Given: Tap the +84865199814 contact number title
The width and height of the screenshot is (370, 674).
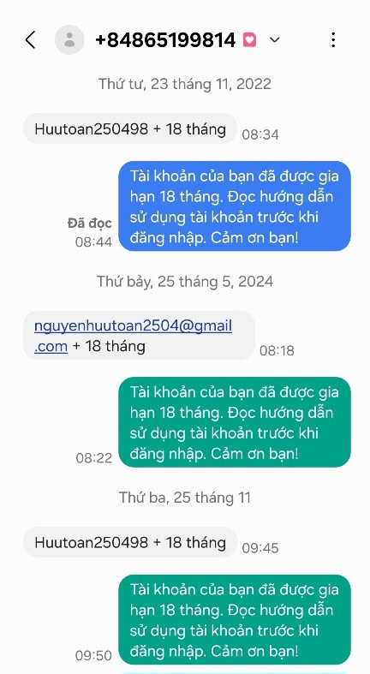Looking at the screenshot, I should 165,40.
